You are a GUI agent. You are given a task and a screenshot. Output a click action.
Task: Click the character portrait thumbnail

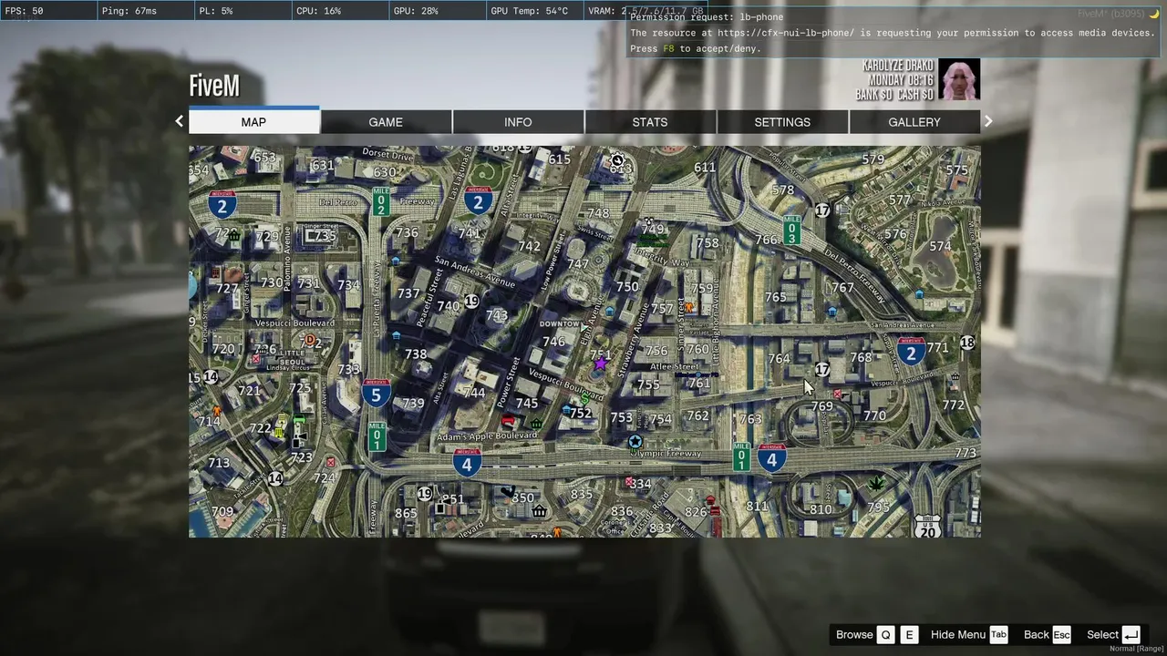tap(959, 79)
